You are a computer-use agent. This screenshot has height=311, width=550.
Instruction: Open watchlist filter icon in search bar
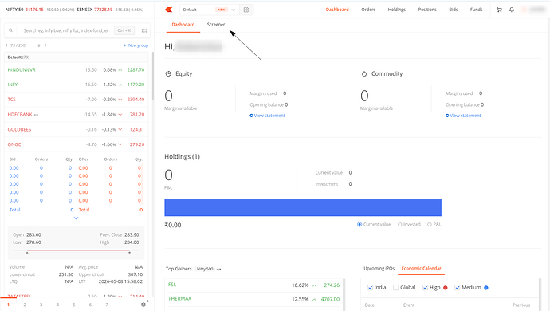tap(144, 30)
